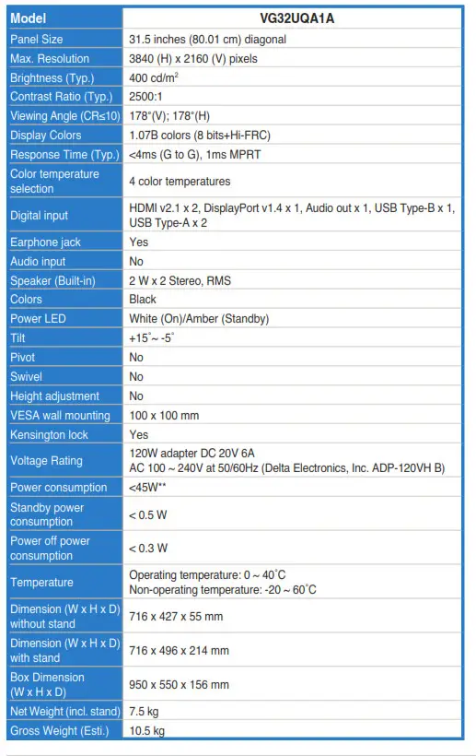476x756 pixels.
Task: Click the HDMI v2.1 x 2 inputs value
Action: 292,216
